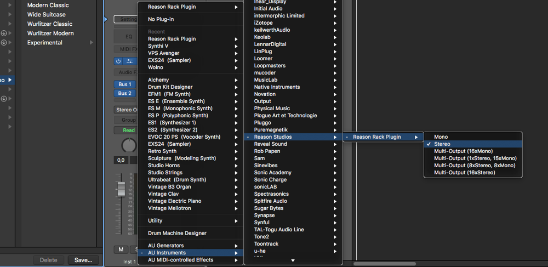Open Drum Machine Designer
The image size is (548, 267).
(191, 233)
